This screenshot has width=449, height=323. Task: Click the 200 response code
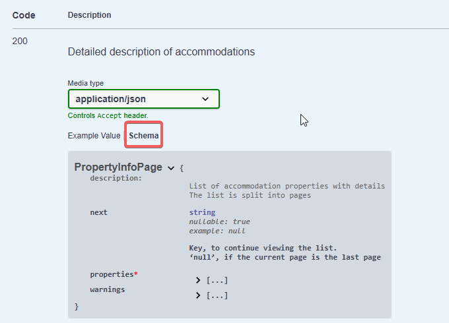pyautogui.click(x=20, y=41)
